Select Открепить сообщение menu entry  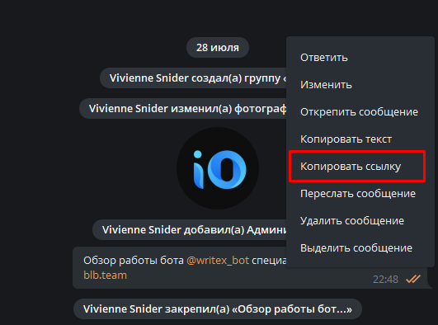(360, 112)
